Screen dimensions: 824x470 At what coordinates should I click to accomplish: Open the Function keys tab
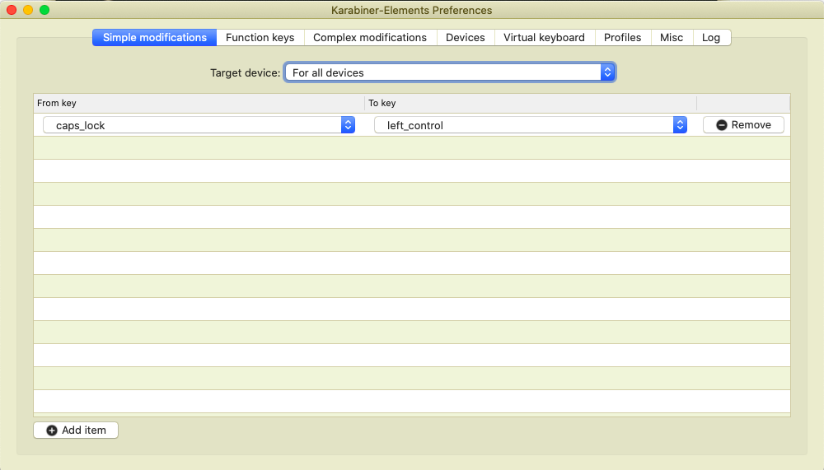(260, 37)
